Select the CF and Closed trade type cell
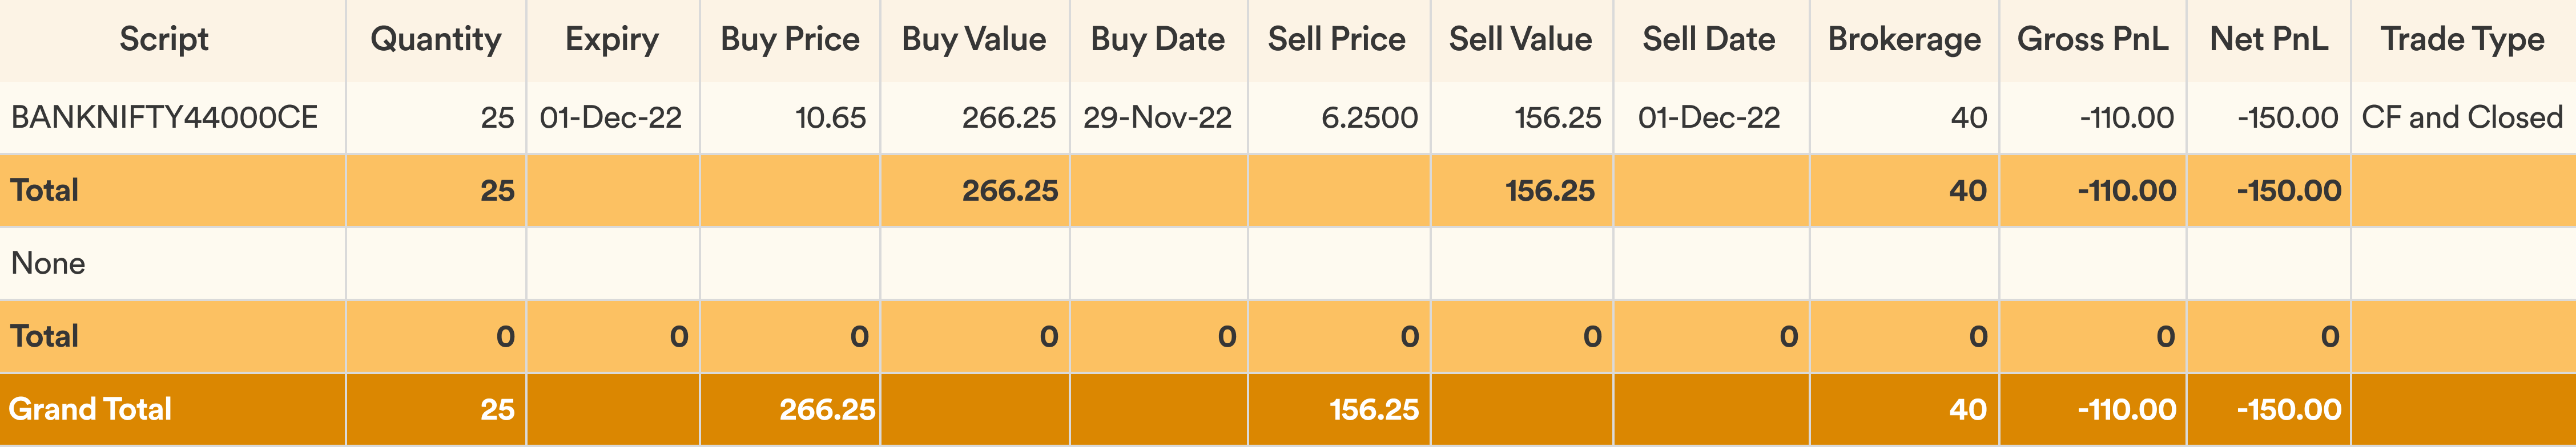The image size is (2576, 447). coord(2462,117)
